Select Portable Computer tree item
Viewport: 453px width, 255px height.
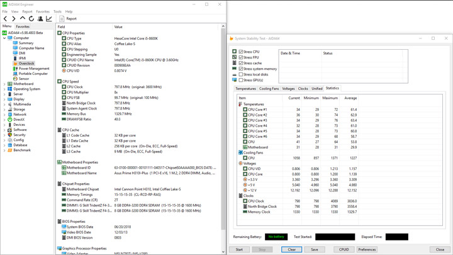pyautogui.click(x=33, y=74)
